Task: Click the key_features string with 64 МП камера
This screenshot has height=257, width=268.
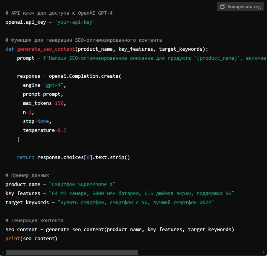Action: click(x=142, y=194)
